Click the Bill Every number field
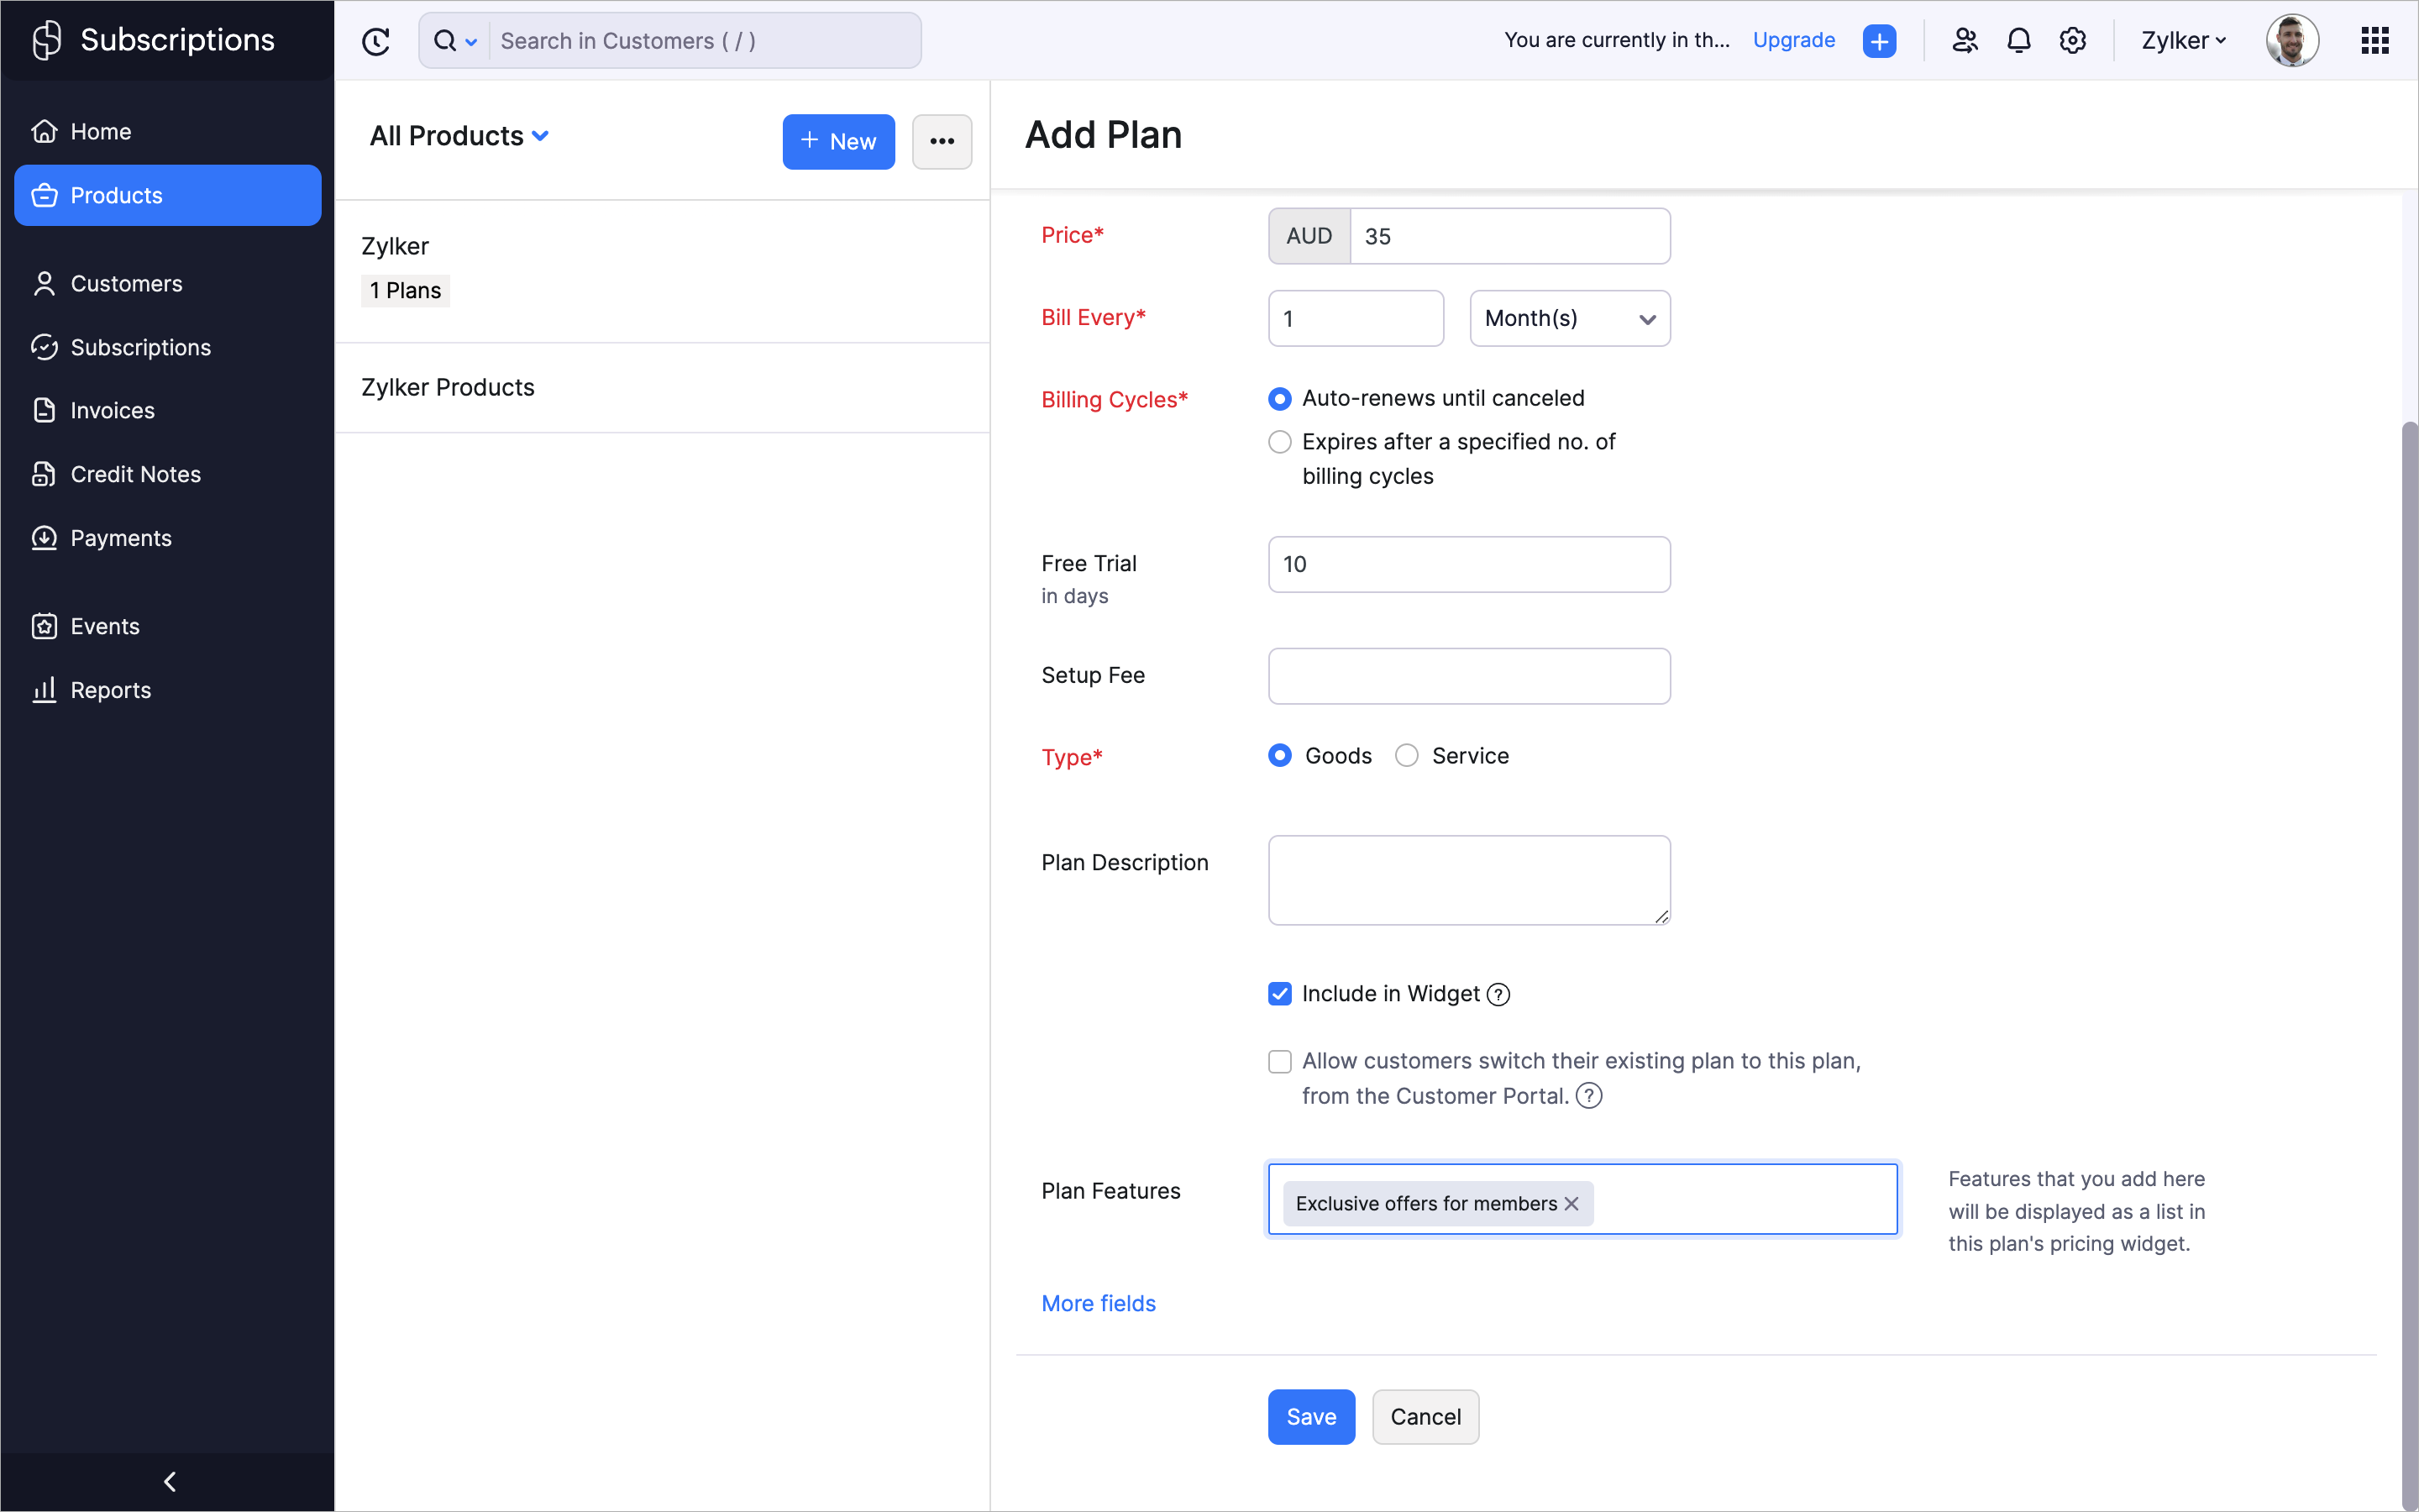 1356,318
